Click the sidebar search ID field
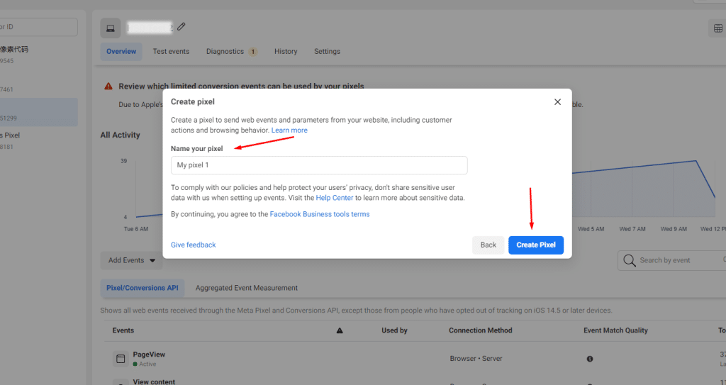726x385 pixels. pyautogui.click(x=38, y=27)
